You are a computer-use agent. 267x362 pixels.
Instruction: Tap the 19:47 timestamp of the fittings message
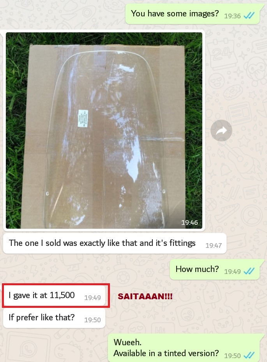214,245
